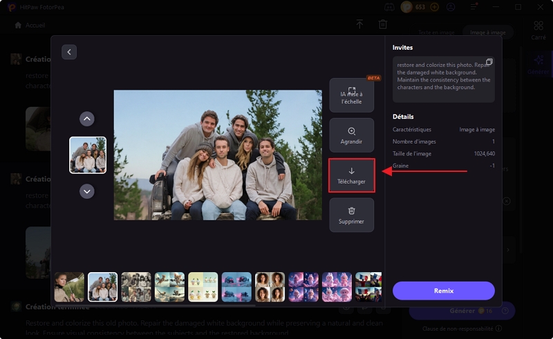Select the cupcakes grid thumbnail in strip
The width and height of the screenshot is (553, 339).
click(203, 287)
